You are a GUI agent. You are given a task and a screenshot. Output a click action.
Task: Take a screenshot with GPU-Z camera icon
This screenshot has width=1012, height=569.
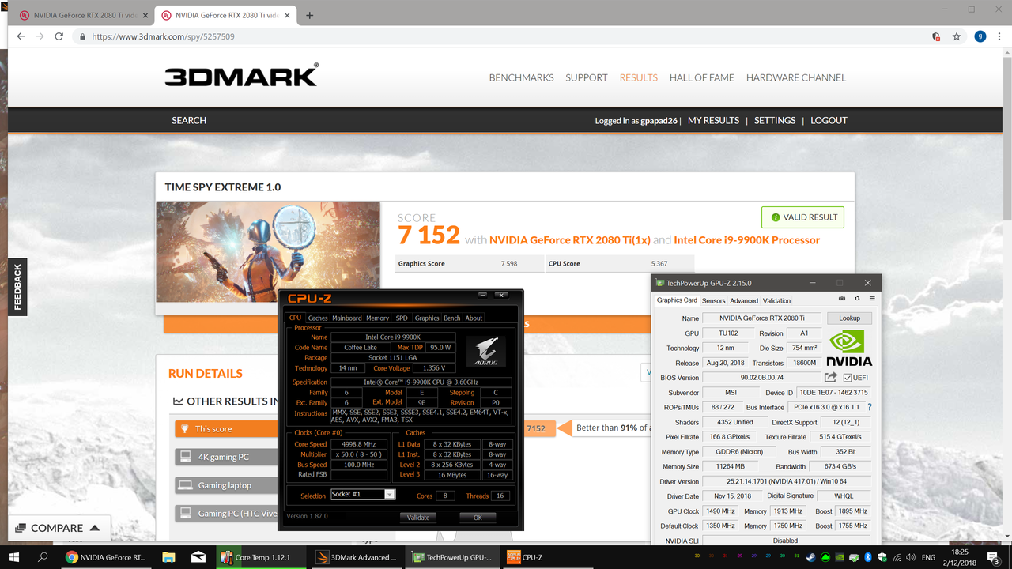[842, 300]
